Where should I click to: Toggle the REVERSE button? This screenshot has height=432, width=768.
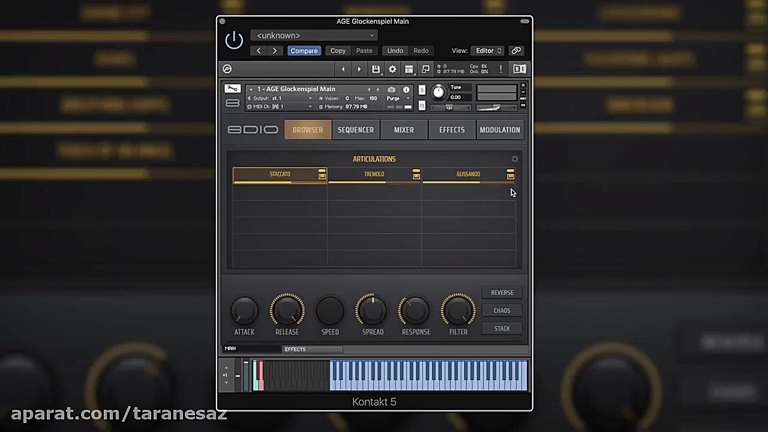[x=502, y=293]
